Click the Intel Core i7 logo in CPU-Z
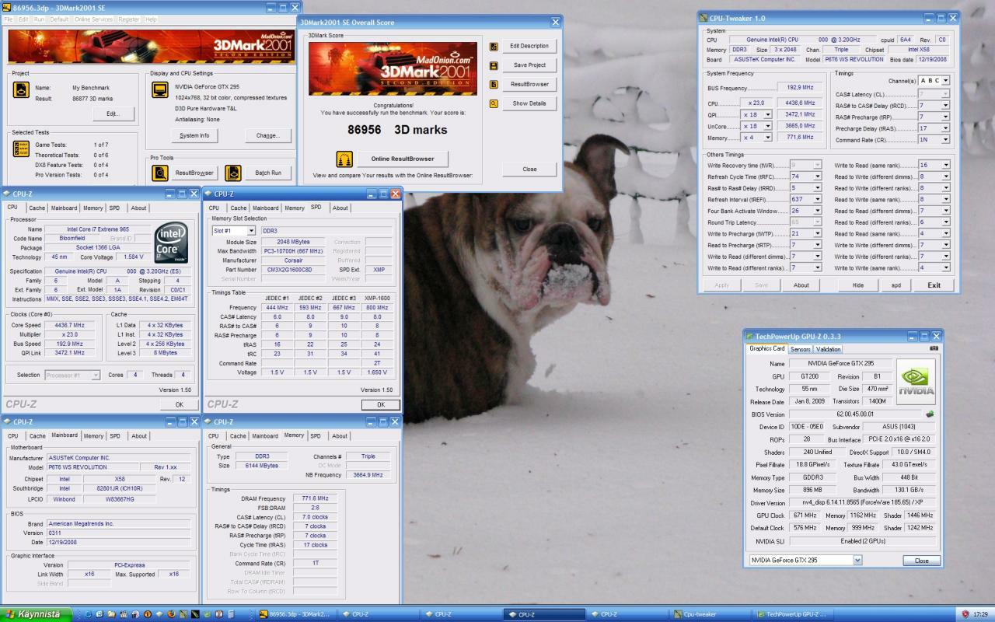 tap(171, 243)
